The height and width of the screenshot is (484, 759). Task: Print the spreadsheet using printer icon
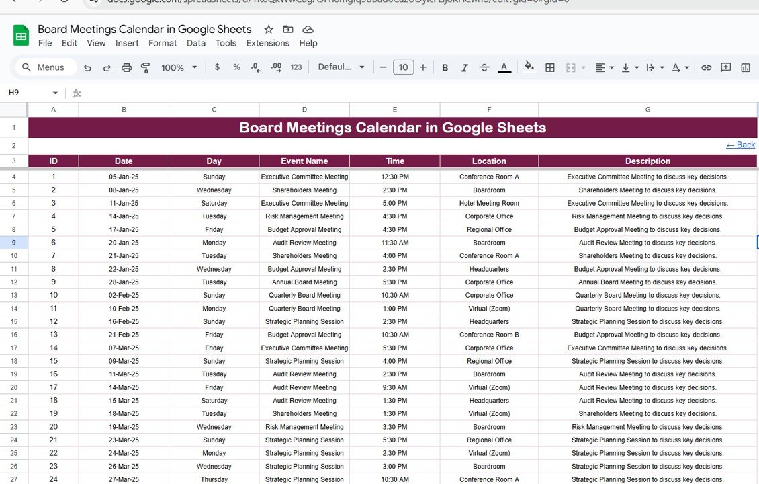pos(126,67)
